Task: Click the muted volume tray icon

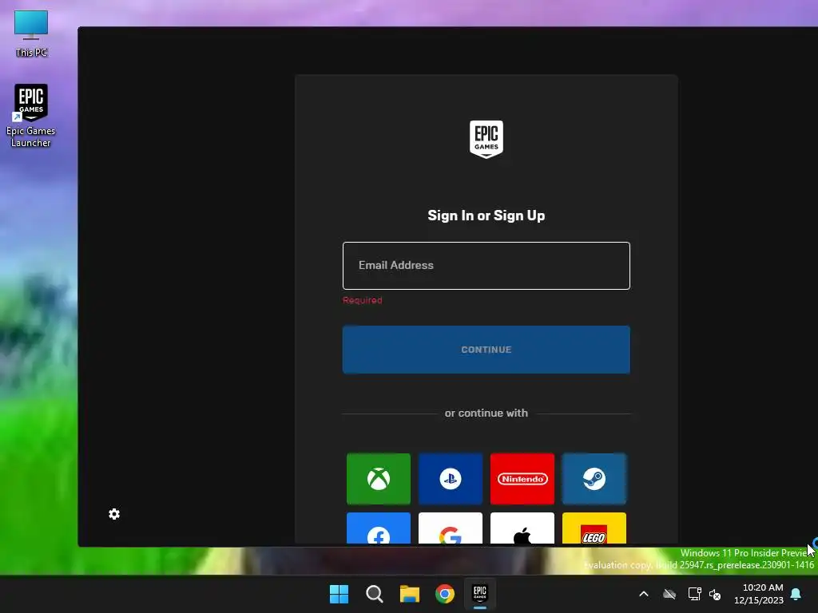Action: pos(715,594)
